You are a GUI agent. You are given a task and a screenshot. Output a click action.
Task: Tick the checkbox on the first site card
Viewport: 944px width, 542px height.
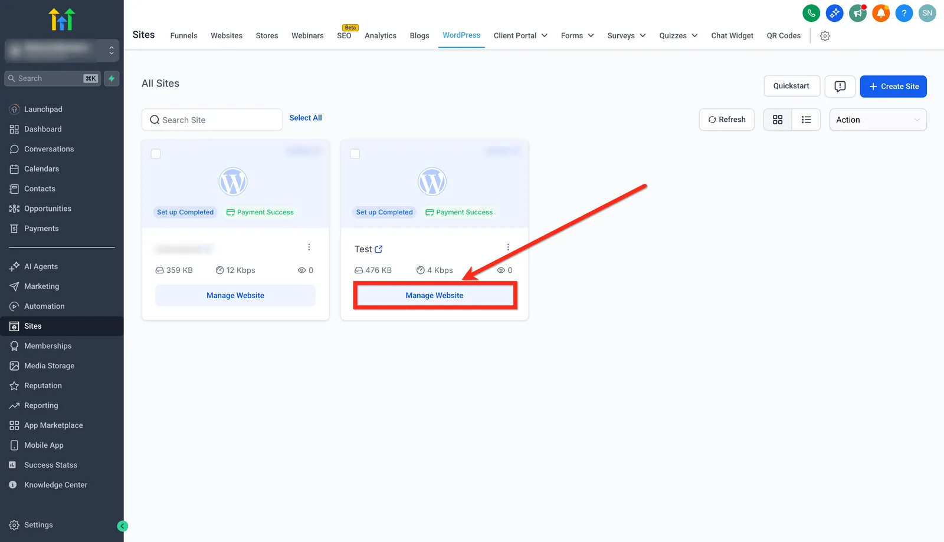(x=156, y=154)
